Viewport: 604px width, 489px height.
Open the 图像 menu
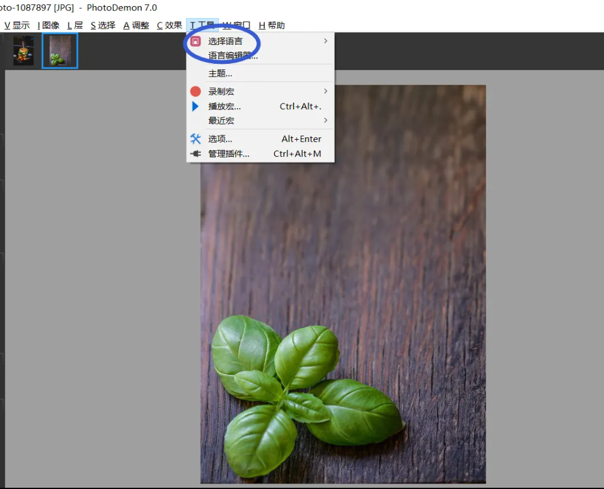pos(49,26)
